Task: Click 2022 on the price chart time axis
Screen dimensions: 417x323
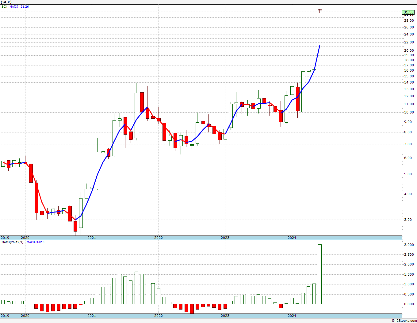Action: (158, 238)
